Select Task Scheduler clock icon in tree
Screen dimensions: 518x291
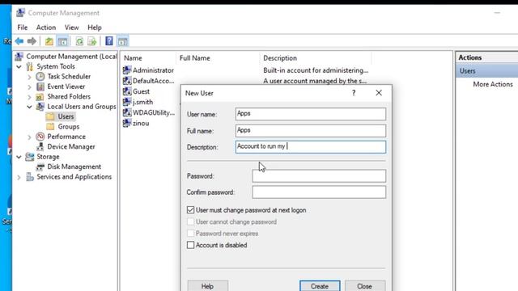click(x=40, y=76)
